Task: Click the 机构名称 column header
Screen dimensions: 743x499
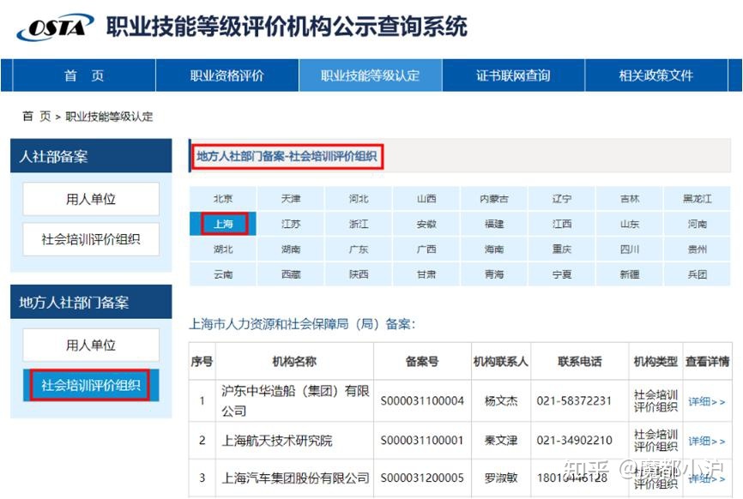Action: [x=294, y=362]
